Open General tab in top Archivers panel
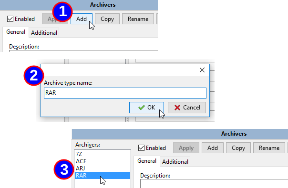Image resolution: width=288 pixels, height=188 pixels. pyautogui.click(x=16, y=32)
